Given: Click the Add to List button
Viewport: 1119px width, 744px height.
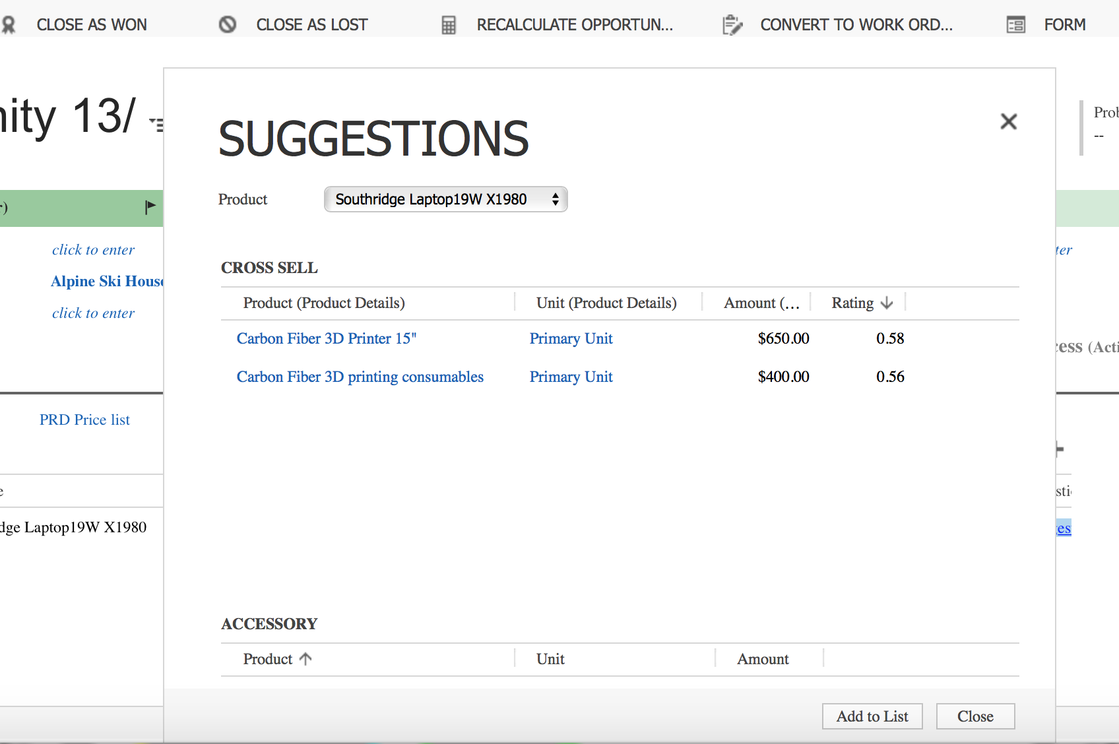Looking at the screenshot, I should point(872,716).
